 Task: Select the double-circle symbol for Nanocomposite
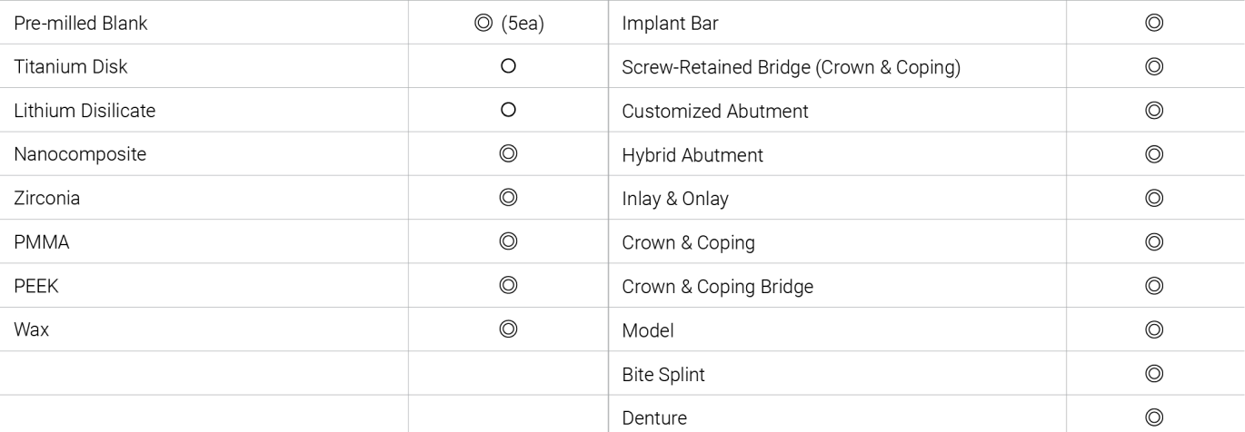(508, 154)
